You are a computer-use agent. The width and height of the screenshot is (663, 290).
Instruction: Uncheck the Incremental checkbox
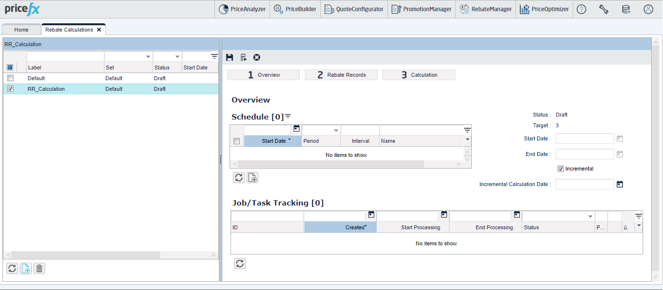(x=561, y=169)
